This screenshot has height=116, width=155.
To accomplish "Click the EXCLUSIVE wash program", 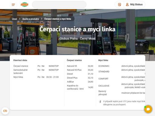I will pyautogui.click(x=104, y=86).
